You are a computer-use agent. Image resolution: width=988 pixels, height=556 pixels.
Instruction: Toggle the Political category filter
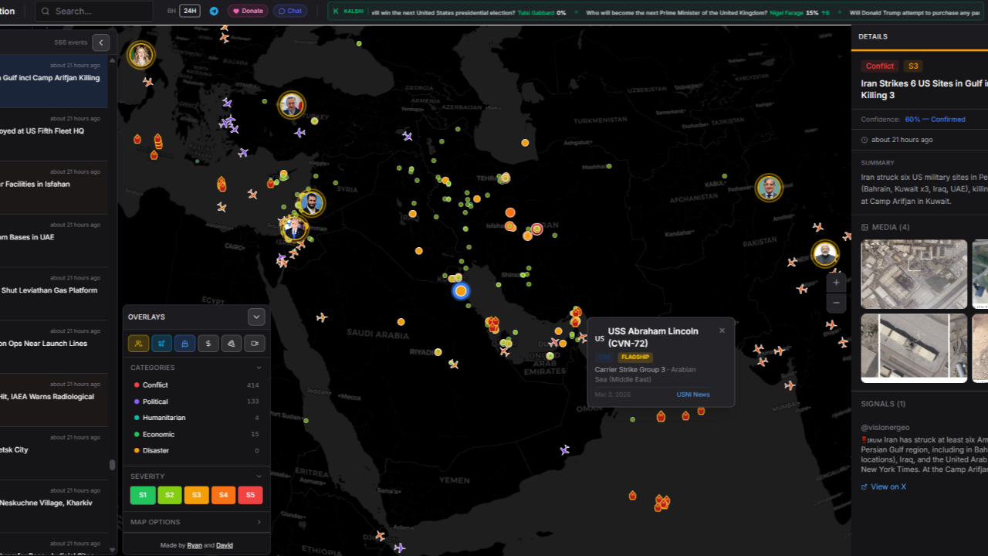click(x=155, y=402)
